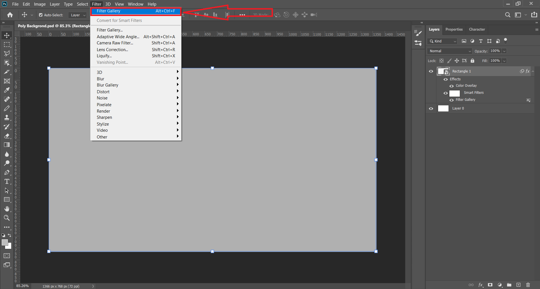Click the foreground color swatch

point(5,242)
